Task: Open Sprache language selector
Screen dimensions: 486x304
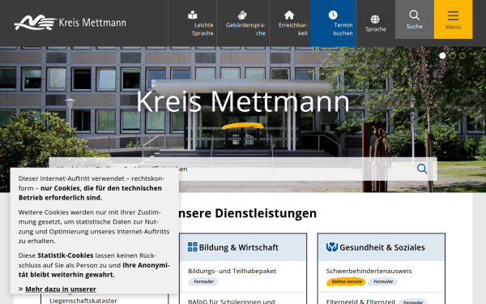Action: point(375,24)
